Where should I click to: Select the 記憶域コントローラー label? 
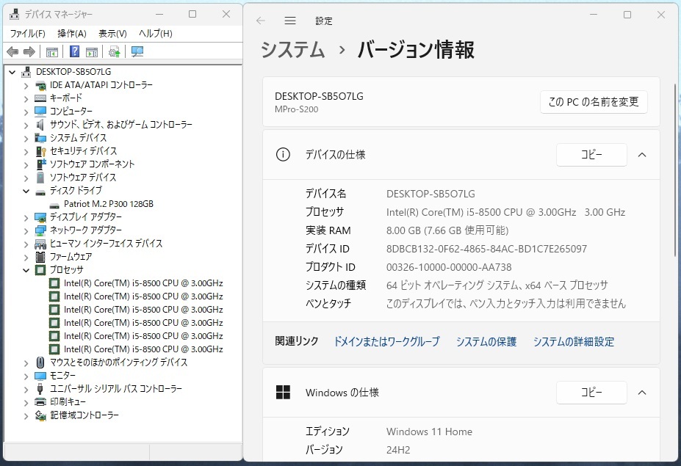(84, 415)
